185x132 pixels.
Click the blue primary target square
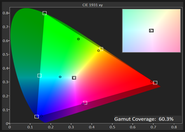click(36, 117)
